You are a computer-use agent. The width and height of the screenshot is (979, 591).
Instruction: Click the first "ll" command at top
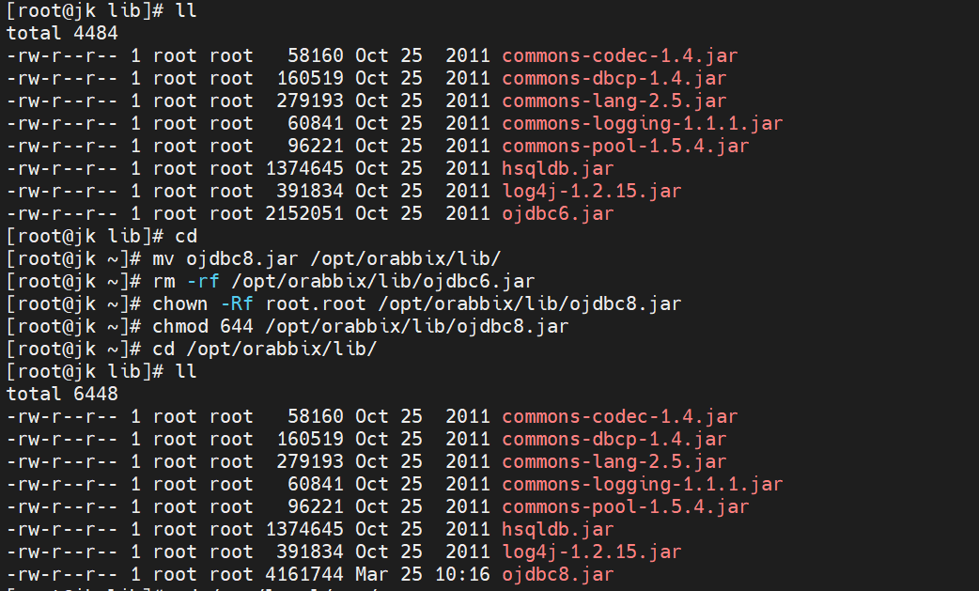click(186, 10)
